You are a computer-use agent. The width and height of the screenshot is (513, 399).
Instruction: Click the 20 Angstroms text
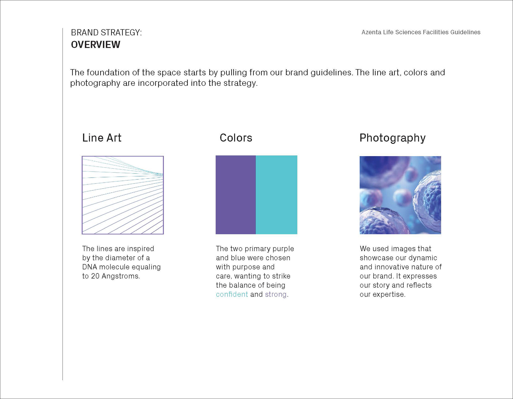pos(115,276)
